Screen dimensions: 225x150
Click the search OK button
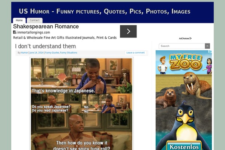click(x=207, y=46)
